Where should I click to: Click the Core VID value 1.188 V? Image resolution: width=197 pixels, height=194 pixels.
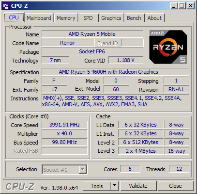(126, 60)
